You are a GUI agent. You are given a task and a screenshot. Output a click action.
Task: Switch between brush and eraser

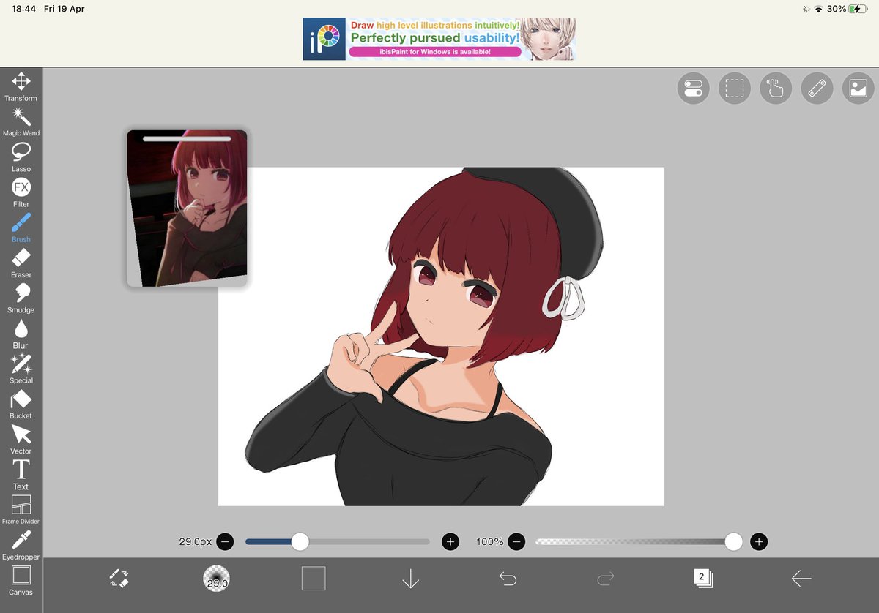(119, 579)
